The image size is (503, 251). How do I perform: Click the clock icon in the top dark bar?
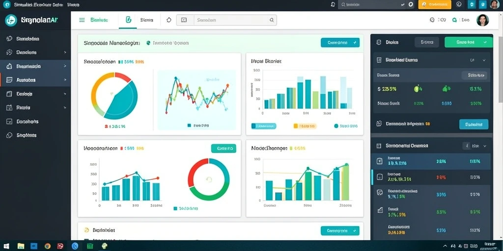point(459,4)
